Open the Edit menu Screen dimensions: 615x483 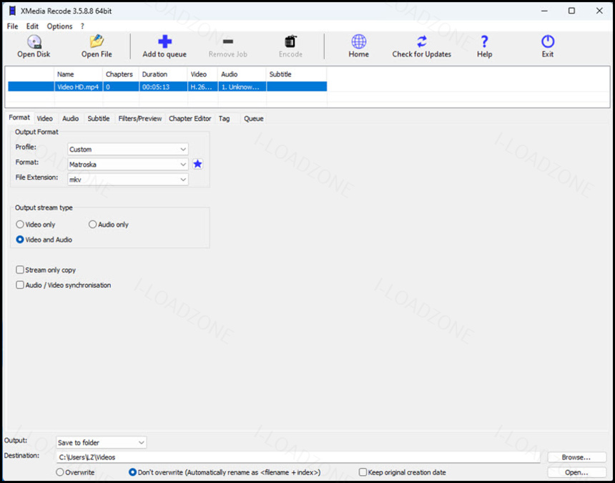point(32,26)
